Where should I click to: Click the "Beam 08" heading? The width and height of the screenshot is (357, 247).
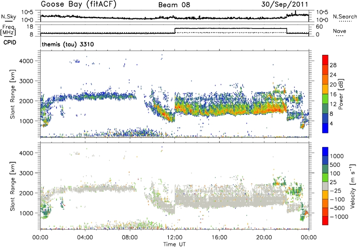tap(174, 5)
